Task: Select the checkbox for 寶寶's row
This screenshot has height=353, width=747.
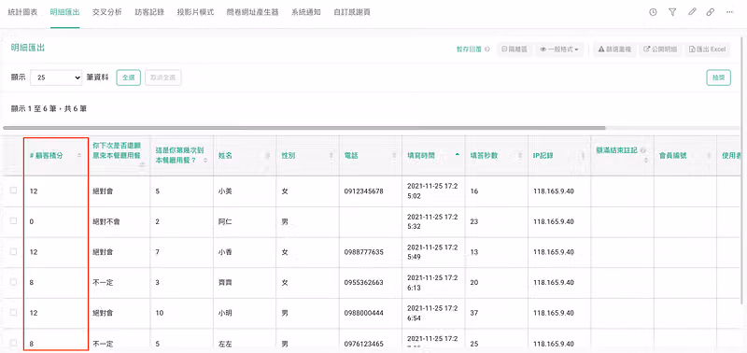Action: pos(13,281)
